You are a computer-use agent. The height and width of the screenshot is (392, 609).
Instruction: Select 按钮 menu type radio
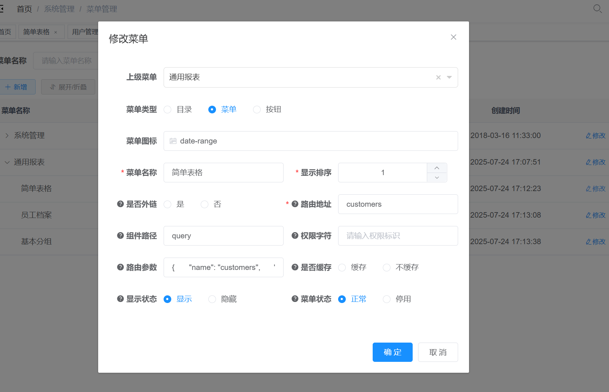click(x=257, y=109)
